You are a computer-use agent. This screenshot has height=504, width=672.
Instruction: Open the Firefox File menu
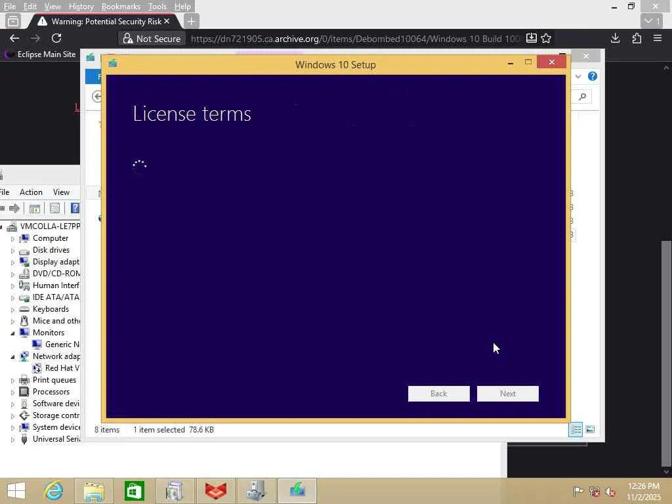point(9,7)
